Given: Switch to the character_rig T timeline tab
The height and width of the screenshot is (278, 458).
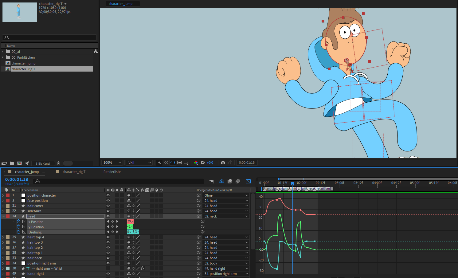Looking at the screenshot, I should pyautogui.click(x=74, y=172).
